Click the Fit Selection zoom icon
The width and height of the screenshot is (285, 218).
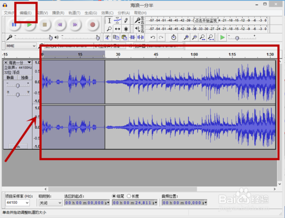click(202, 38)
